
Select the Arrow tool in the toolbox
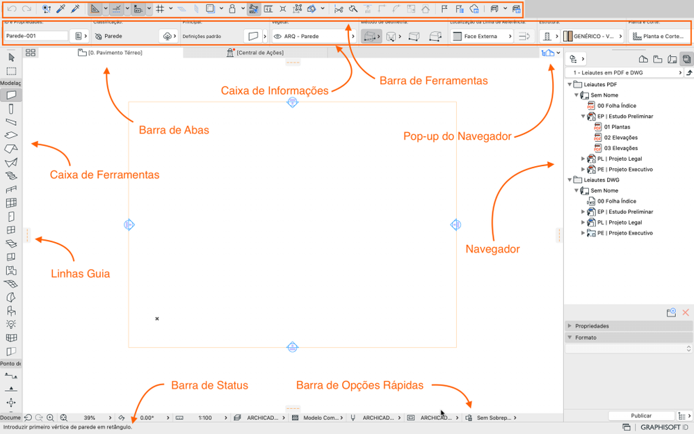click(10, 58)
